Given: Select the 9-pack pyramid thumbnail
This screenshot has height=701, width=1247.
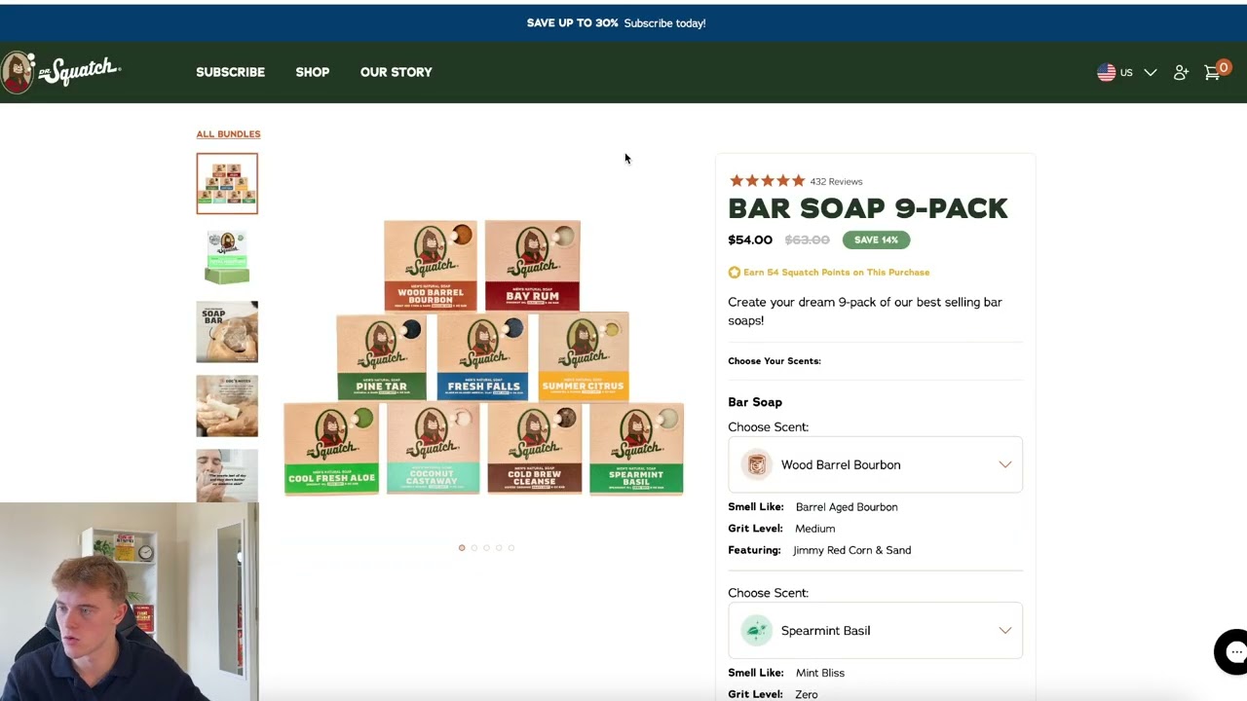Looking at the screenshot, I should pos(227,183).
